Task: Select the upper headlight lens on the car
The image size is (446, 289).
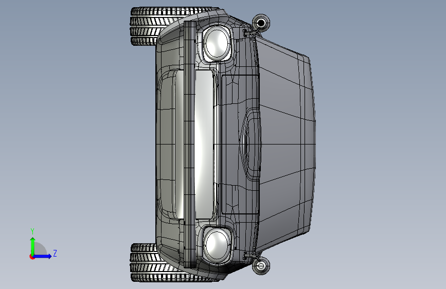Action: (x=217, y=43)
